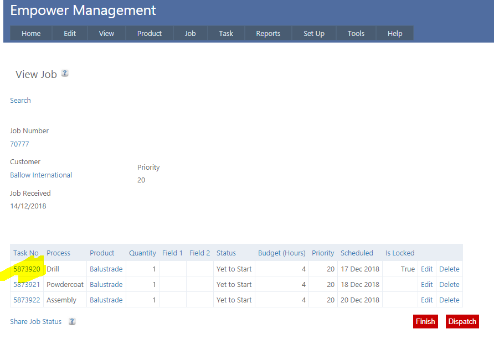Open customer Ballow International link
Screen dimensions: 494x350
[x=41, y=175]
